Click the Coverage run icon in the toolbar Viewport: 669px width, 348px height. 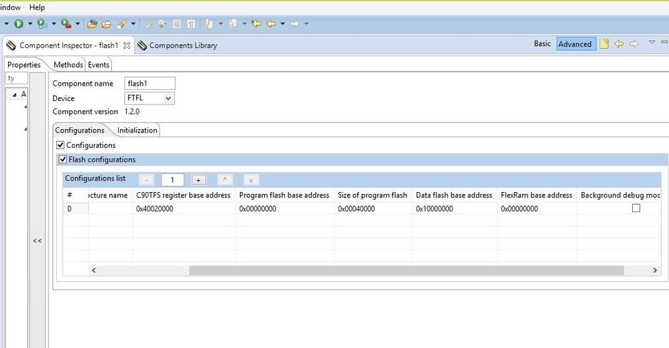coord(42,24)
